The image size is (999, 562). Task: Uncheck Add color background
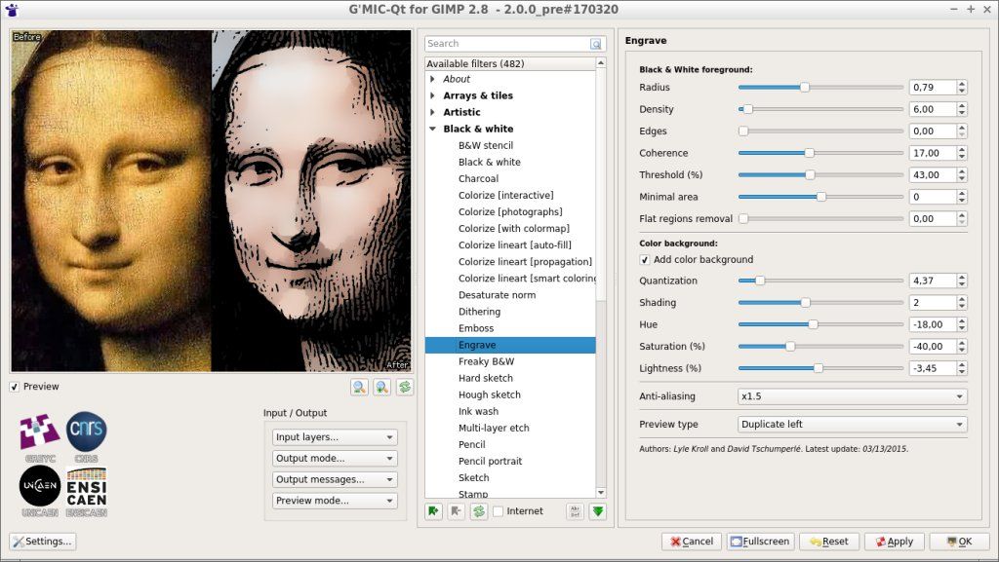[x=645, y=259]
